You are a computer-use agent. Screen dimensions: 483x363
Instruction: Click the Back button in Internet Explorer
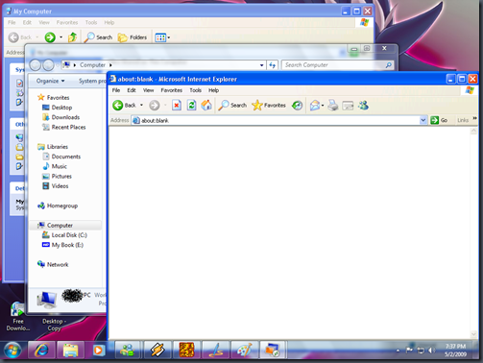pos(124,105)
